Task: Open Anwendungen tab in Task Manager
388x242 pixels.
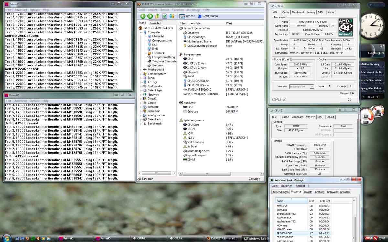Action: click(x=280, y=192)
